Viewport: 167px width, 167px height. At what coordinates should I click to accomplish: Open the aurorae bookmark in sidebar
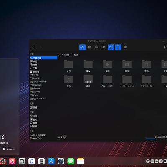[43, 78]
